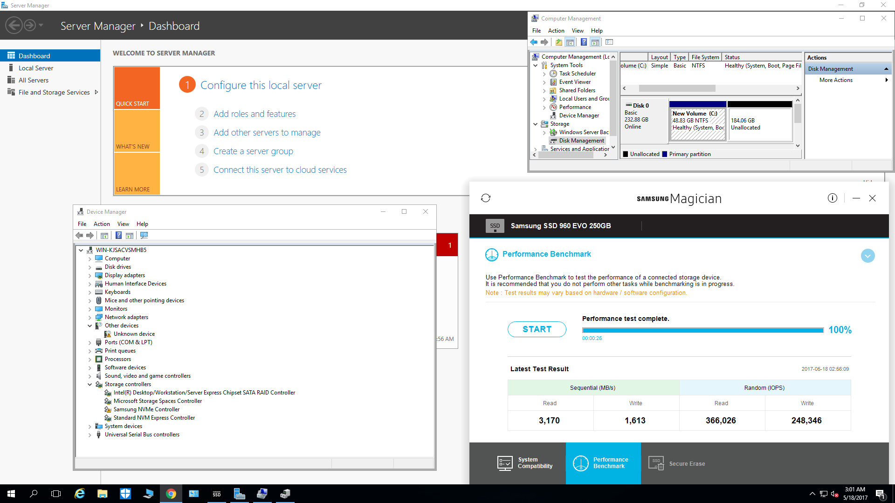Select Samsung NVMe Controller entry

click(146, 409)
